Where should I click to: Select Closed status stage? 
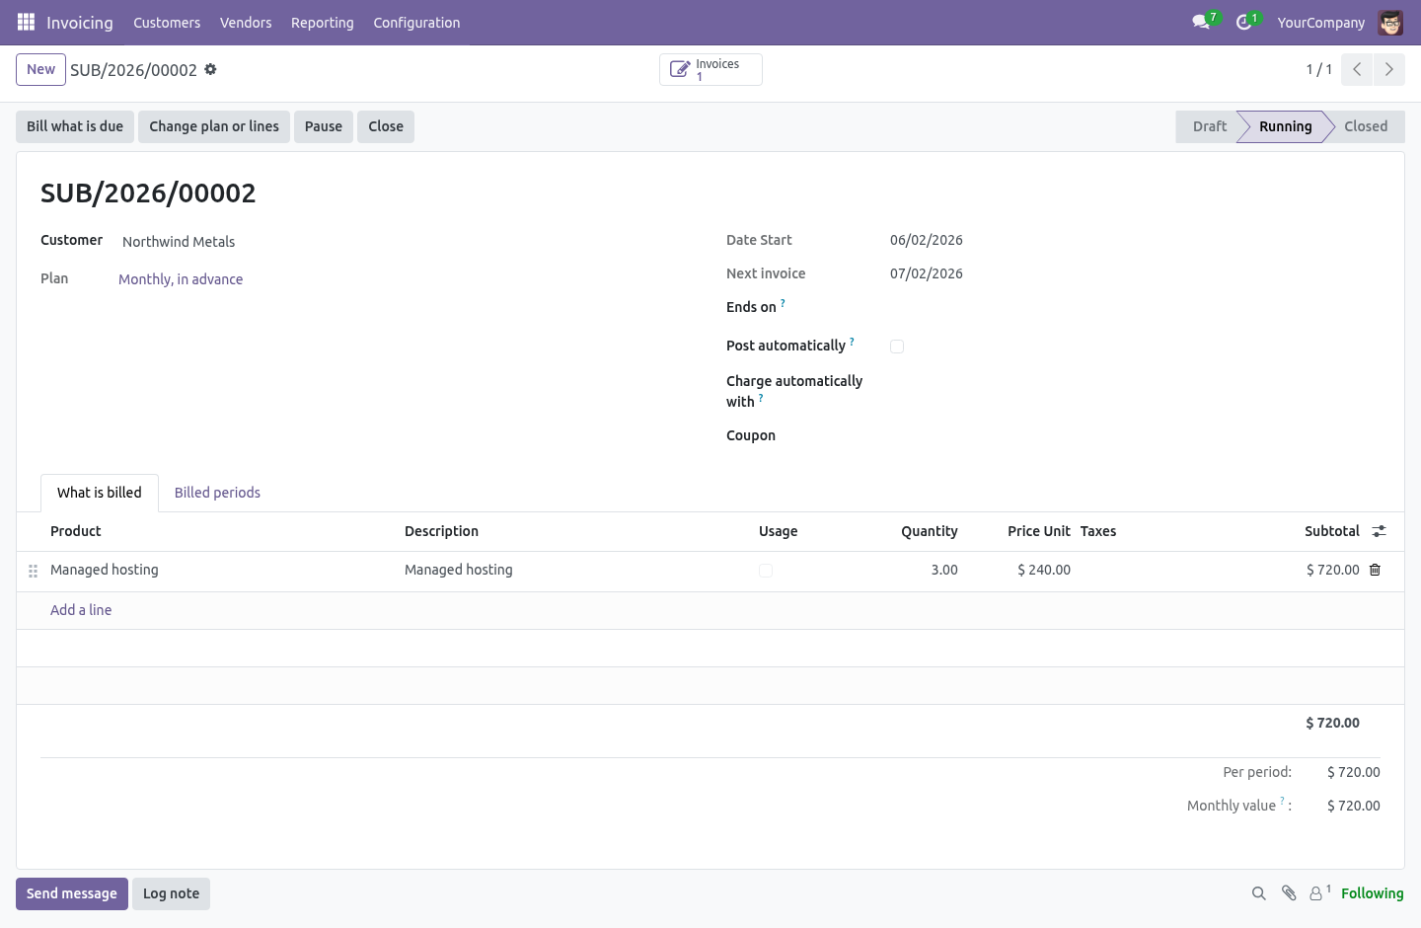click(1366, 126)
